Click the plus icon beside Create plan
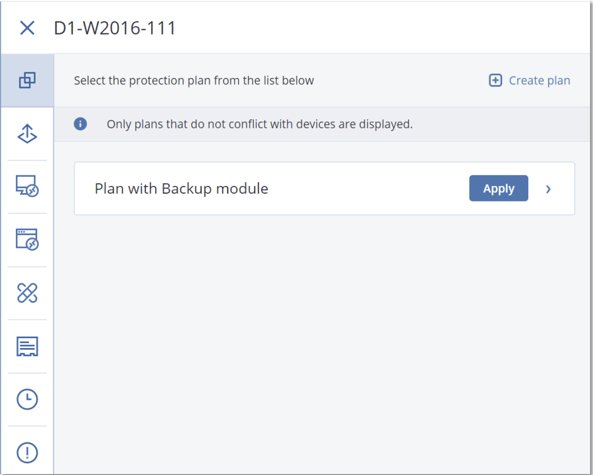 pos(495,80)
